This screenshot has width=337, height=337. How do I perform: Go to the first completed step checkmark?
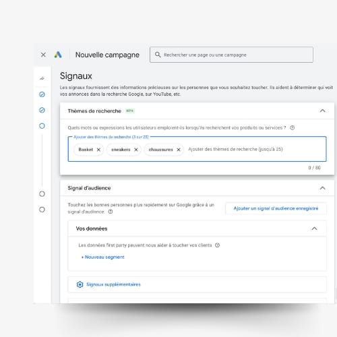tap(42, 94)
